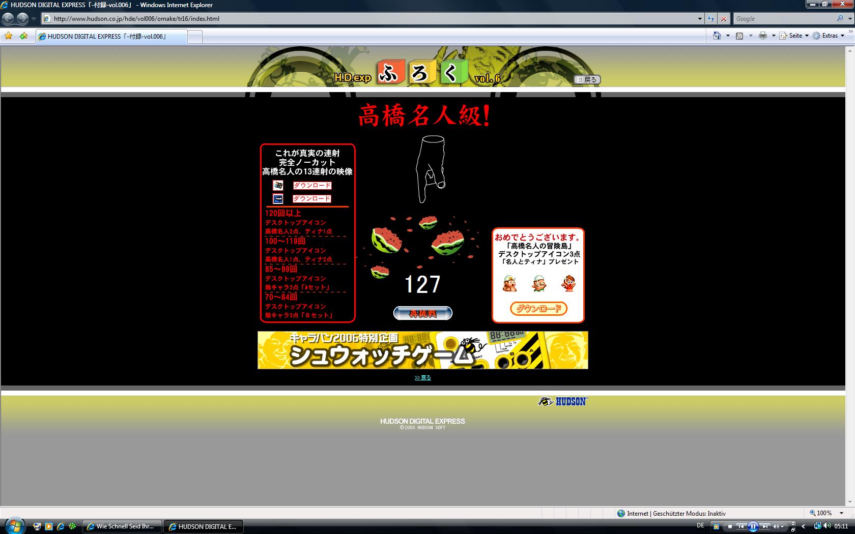Screen dimensions: 855x534
Task: Click the middle Meijin character icon
Action: (539, 283)
